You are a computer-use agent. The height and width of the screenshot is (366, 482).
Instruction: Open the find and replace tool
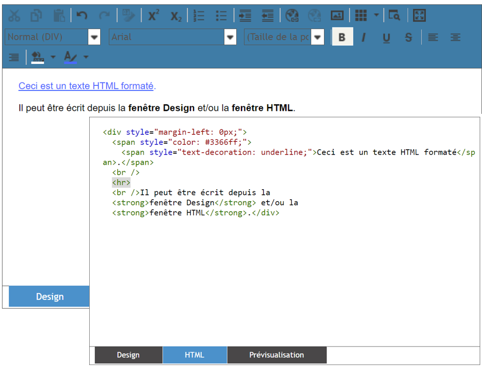pyautogui.click(x=394, y=15)
